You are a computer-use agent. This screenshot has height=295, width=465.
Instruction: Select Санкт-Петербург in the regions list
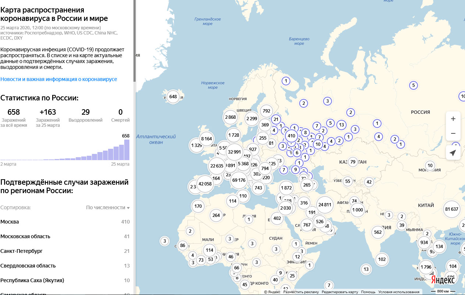click(21, 251)
